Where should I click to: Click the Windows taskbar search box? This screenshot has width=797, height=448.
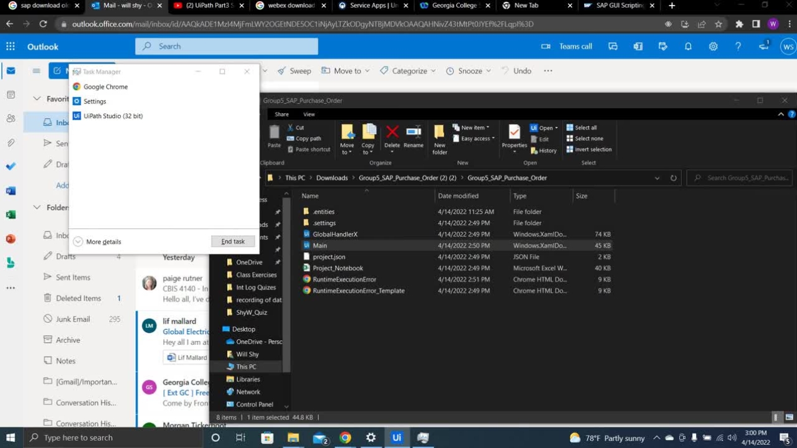coord(113,437)
